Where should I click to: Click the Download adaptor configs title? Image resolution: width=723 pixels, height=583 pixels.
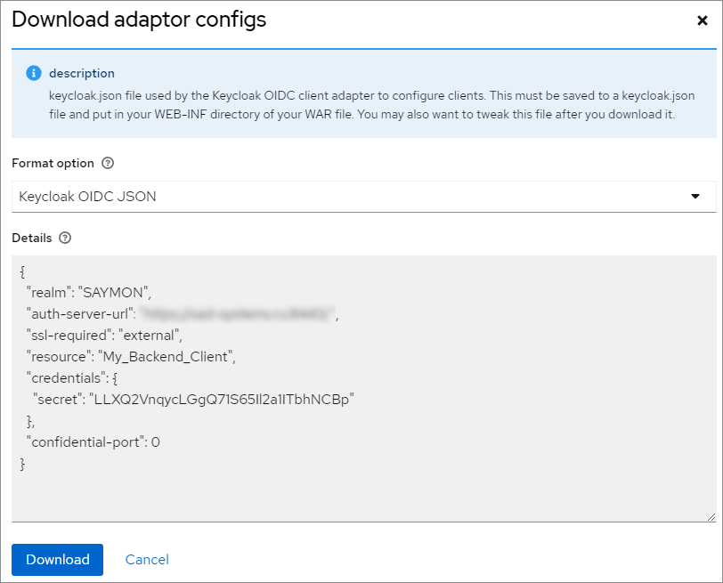coord(139,20)
